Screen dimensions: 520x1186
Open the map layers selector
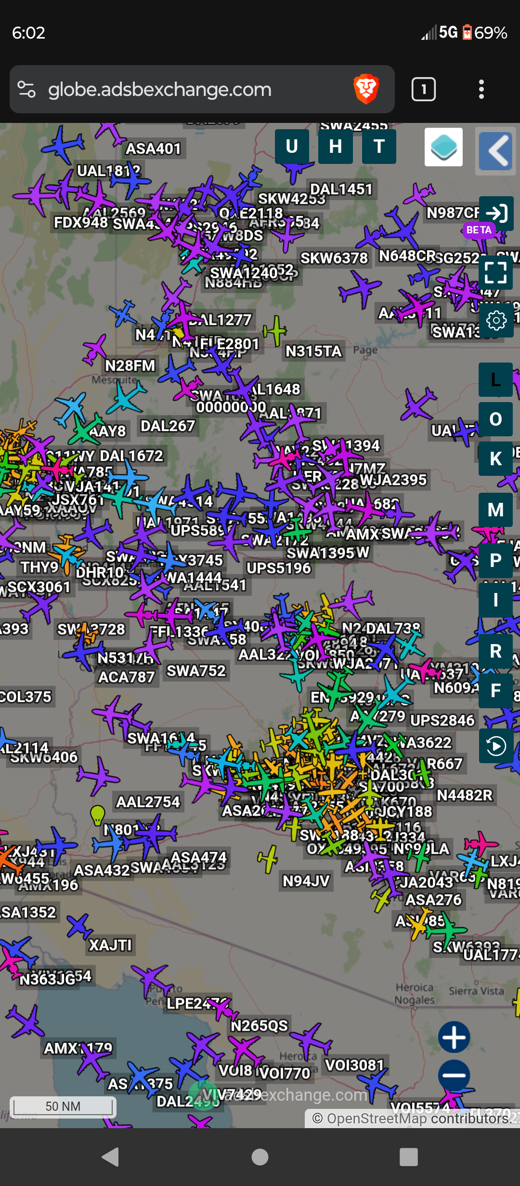[443, 147]
